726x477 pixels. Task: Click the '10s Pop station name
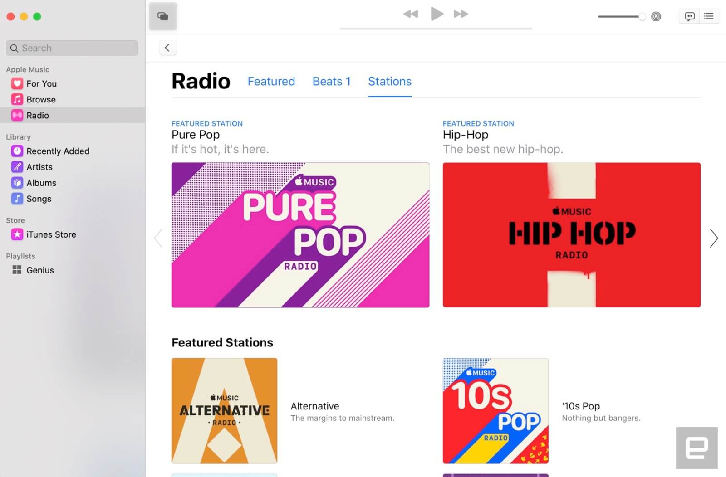(581, 406)
